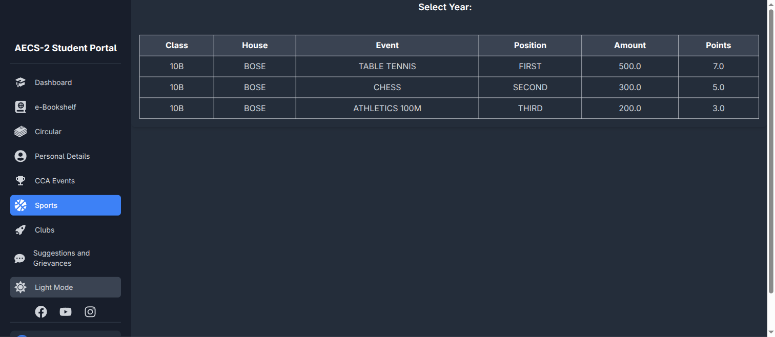Click the Dashboard graduation cap icon
775x337 pixels.
[21, 82]
